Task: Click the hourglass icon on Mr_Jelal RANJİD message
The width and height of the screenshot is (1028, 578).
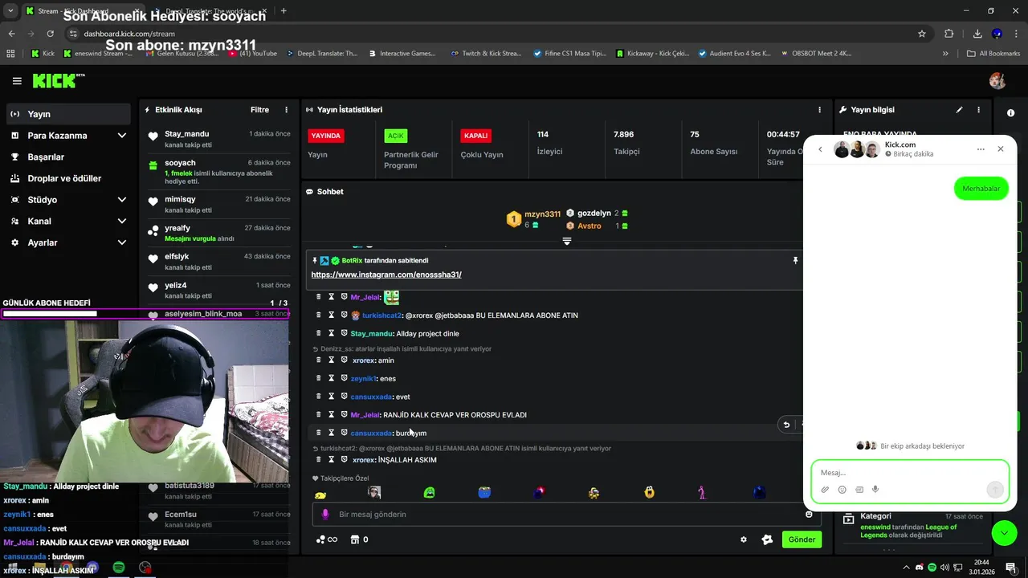Action: 331,414
